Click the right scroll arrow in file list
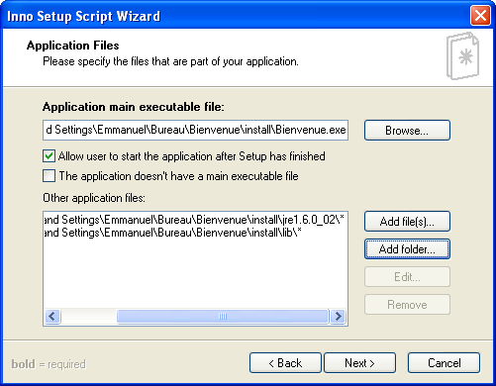496x386 pixels. click(338, 317)
